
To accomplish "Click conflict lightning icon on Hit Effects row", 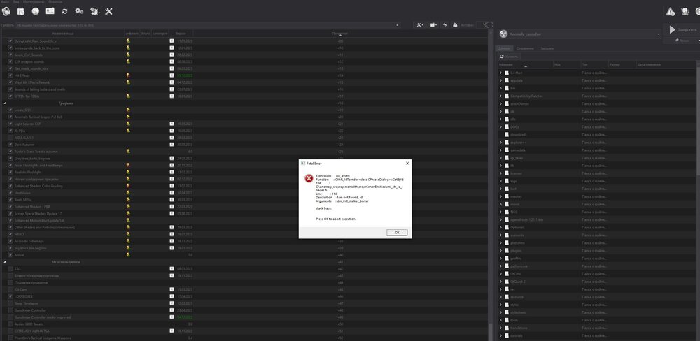I will point(128,75).
